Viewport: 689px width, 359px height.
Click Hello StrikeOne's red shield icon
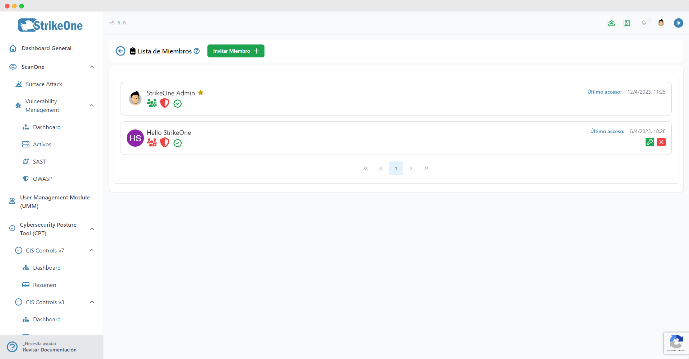[x=165, y=143]
